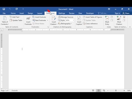This screenshot has width=132, height=99.
Task: Open Insert Citation menu
Action: 54,21
